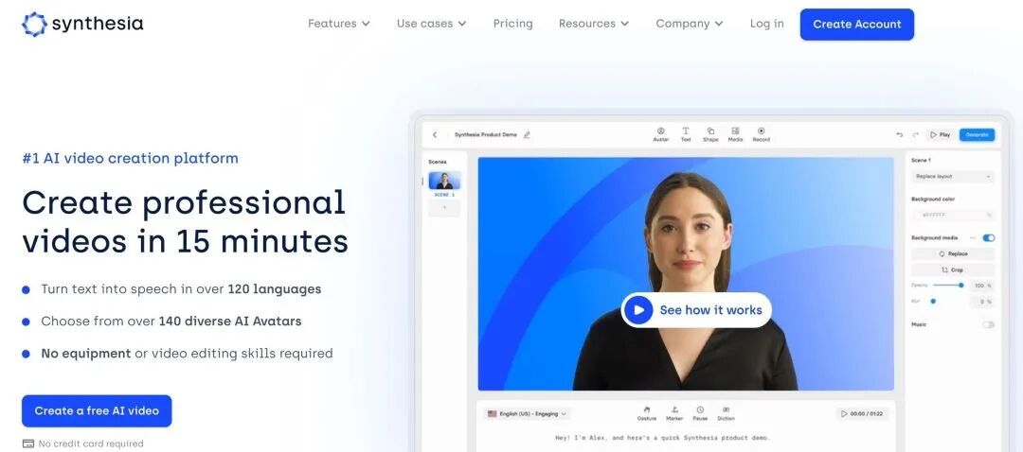Open the Replace layout dropdown
Viewport: 1023px width, 452px height.
click(953, 177)
